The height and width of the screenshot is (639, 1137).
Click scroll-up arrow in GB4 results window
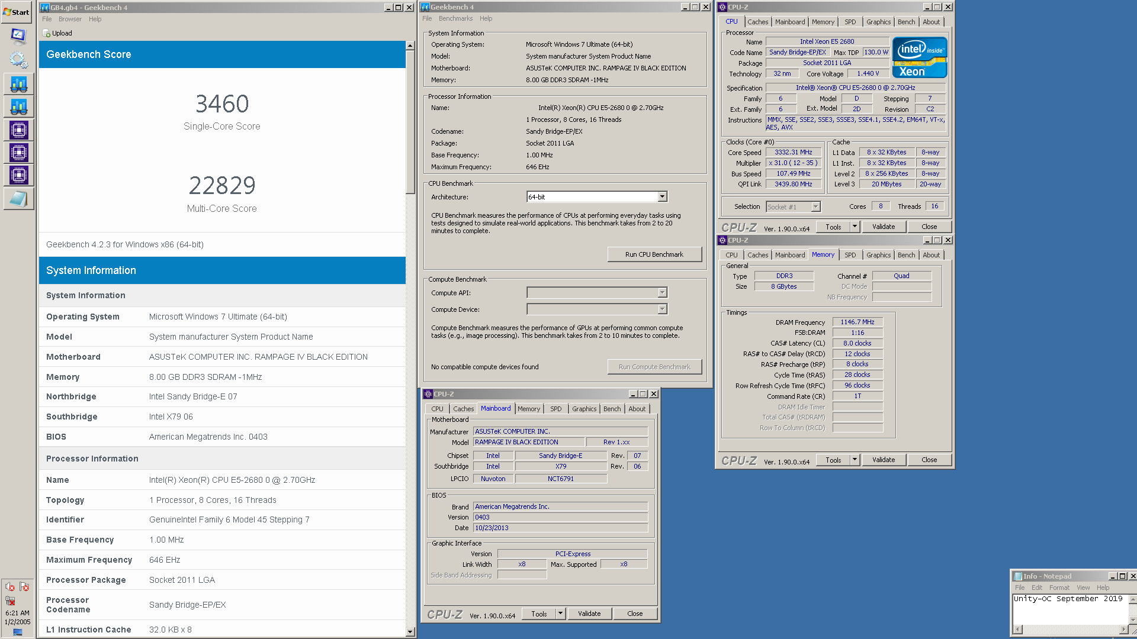coord(410,46)
